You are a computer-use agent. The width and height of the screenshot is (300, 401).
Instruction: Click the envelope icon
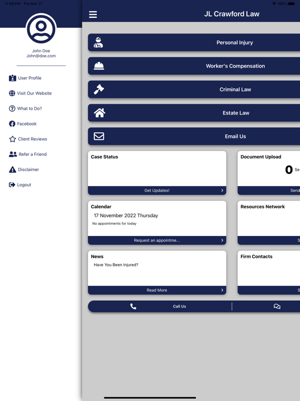point(99,136)
